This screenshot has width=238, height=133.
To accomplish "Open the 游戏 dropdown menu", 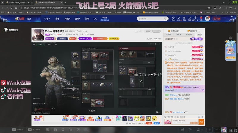I will pos(77,19).
